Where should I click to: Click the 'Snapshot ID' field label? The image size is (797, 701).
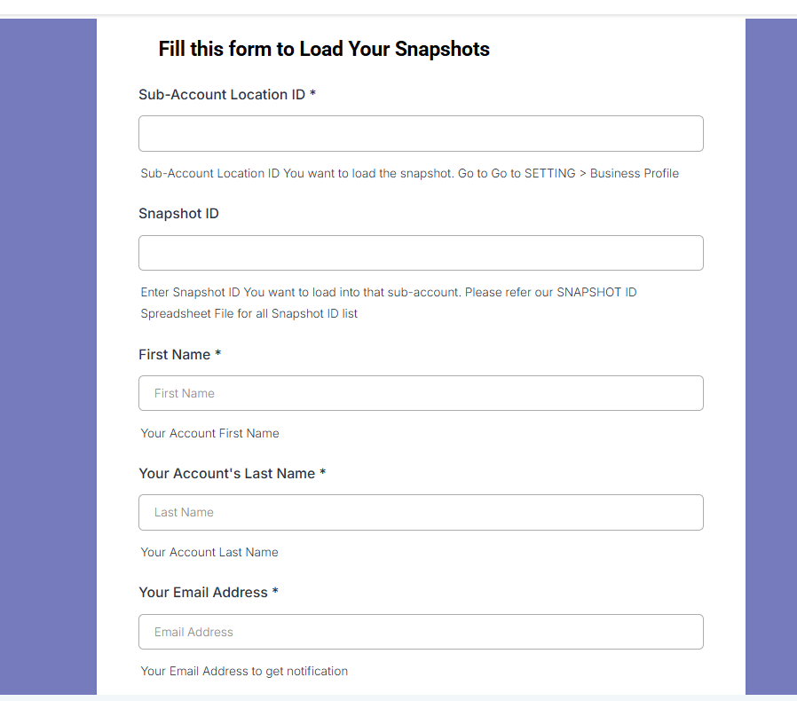pos(178,214)
